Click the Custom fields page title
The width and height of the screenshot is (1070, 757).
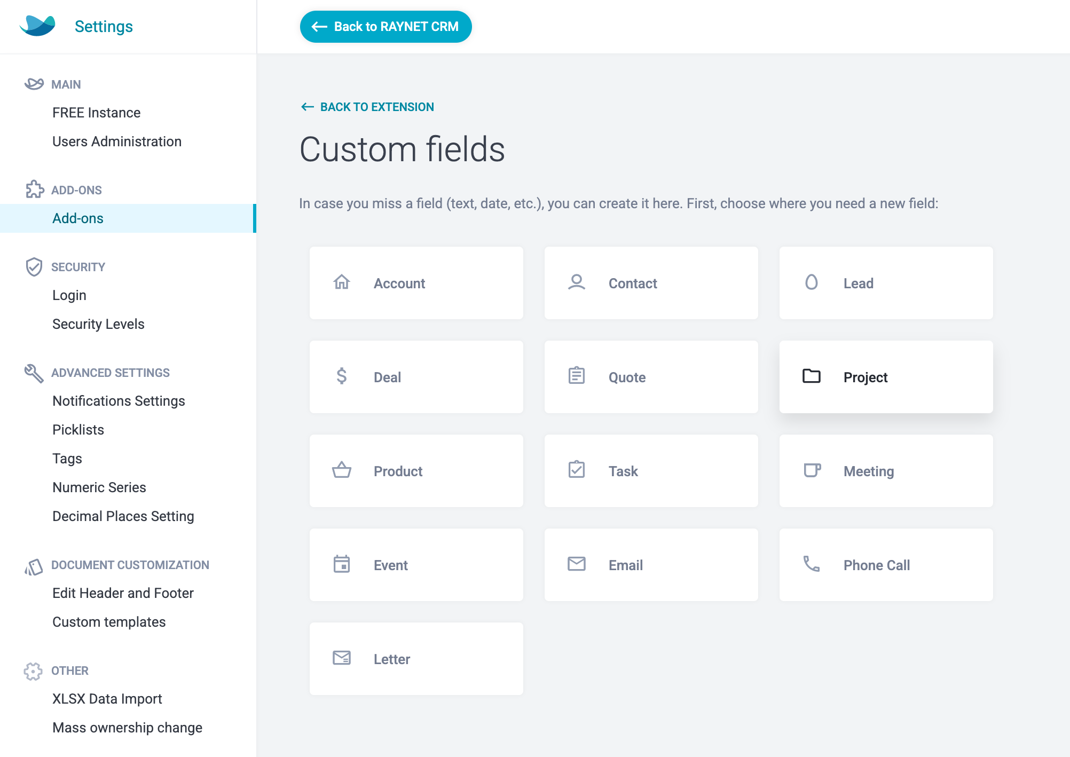402,149
